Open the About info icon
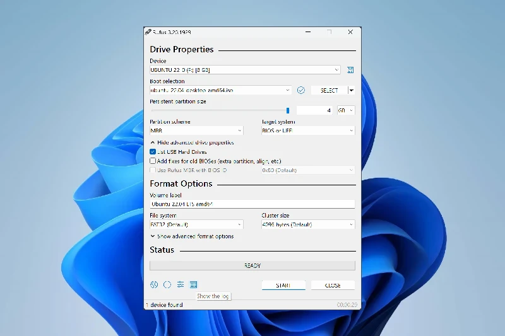Screen dimensions: 505x336 point(167,284)
